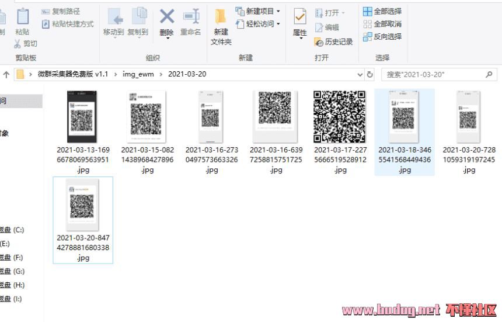Click the Edit (编辑) ribbon icon
Screen dimensions: 502x322
coord(319,27)
